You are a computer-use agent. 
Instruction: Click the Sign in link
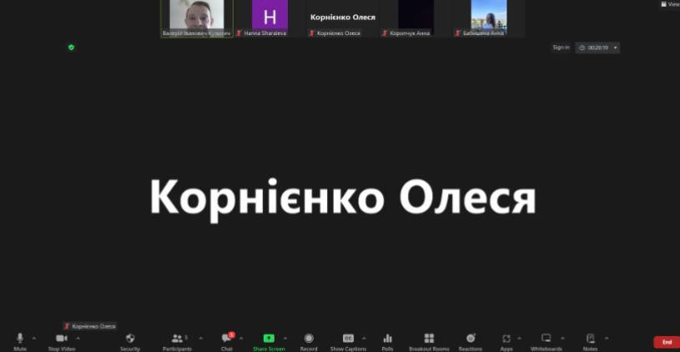(562, 48)
